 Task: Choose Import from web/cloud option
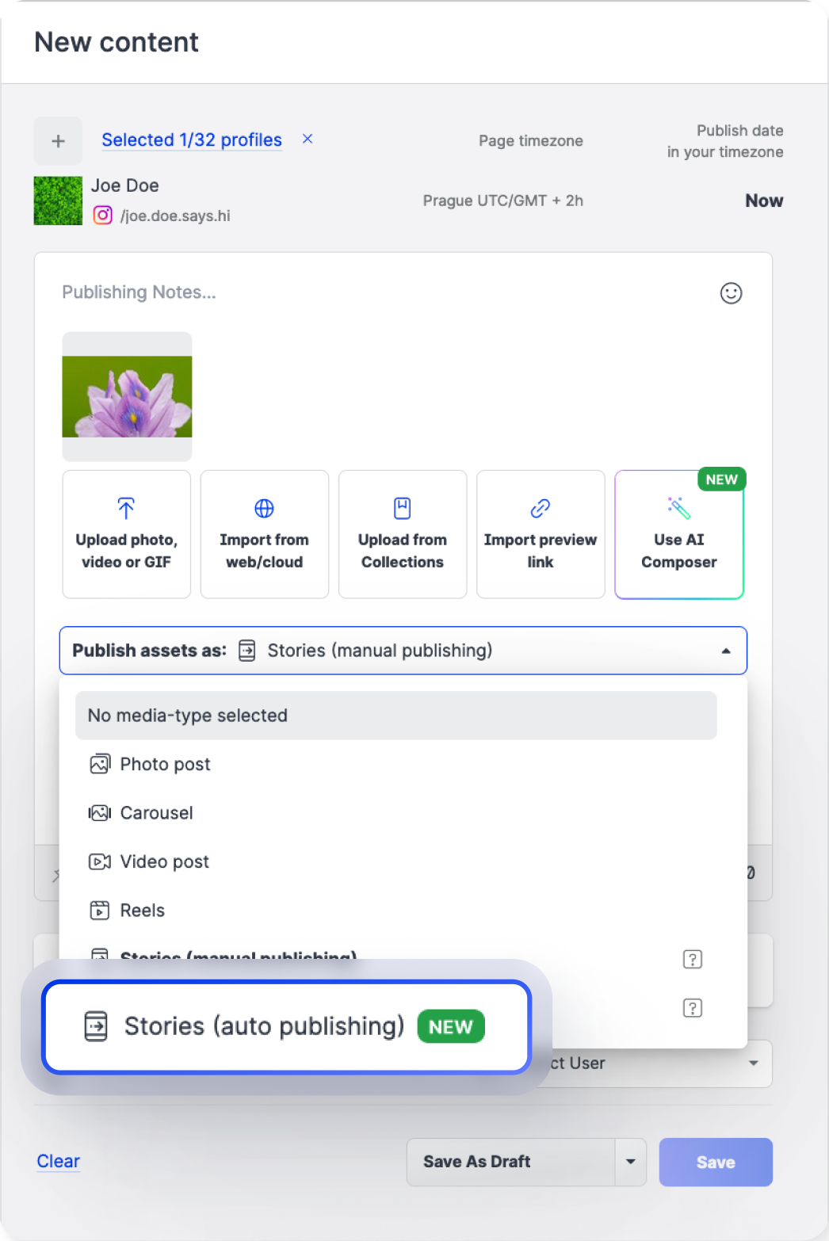[265, 534]
